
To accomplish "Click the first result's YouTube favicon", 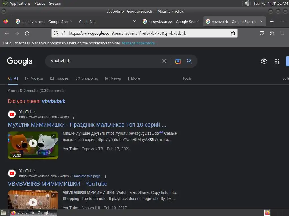I will [12, 114].
